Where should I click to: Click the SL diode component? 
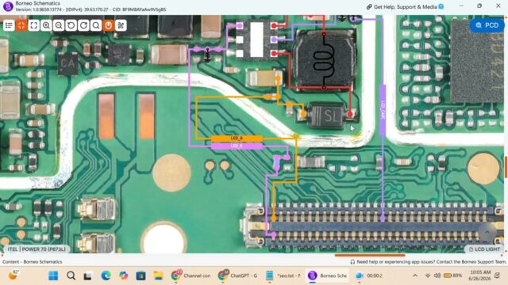326,116
